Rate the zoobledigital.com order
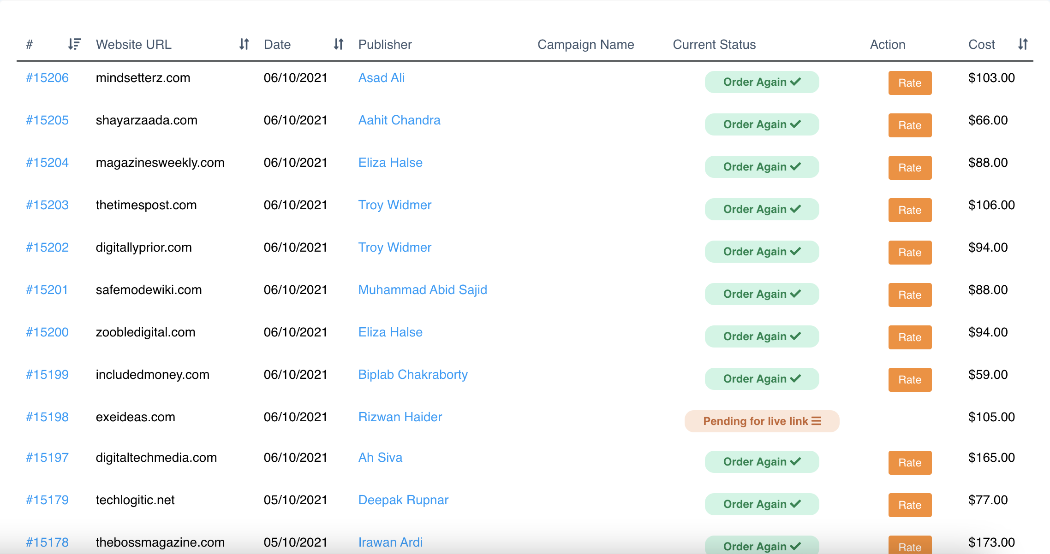This screenshot has height=554, width=1050. (x=910, y=337)
